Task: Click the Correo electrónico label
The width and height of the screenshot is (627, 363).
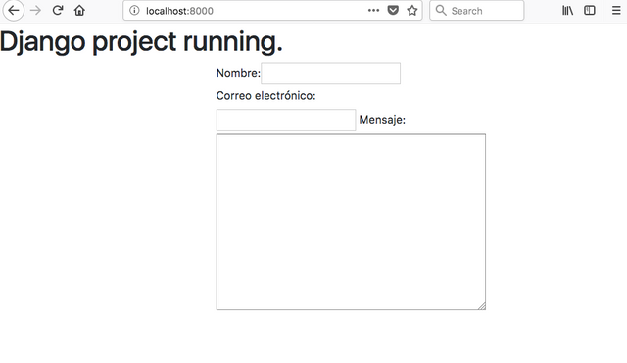Action: [265, 96]
